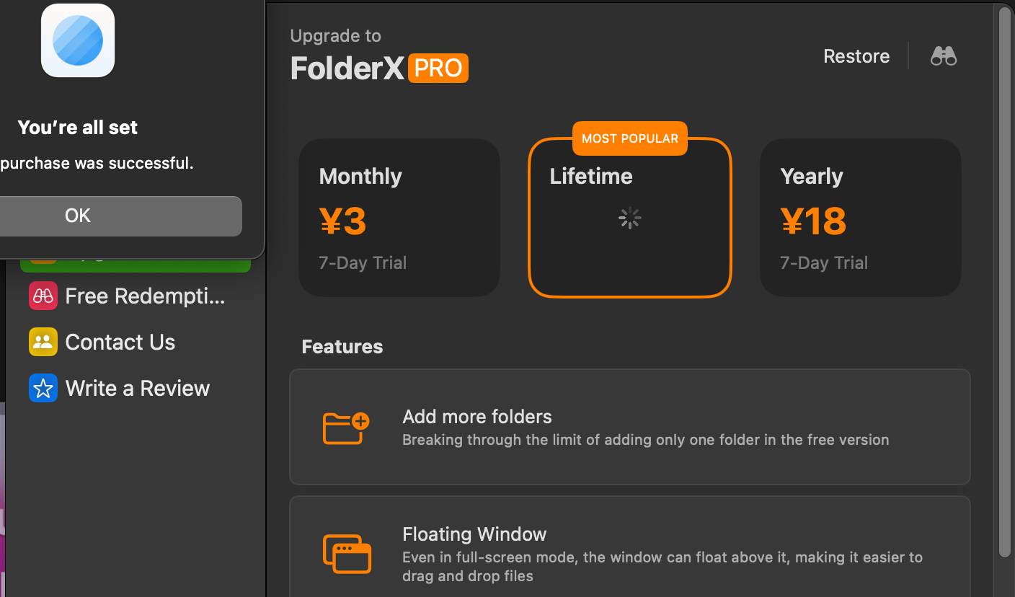The image size is (1015, 597).
Task: Click the red binoculars Free Redemption icon
Action: [x=43, y=296]
